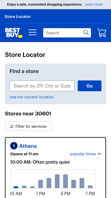
Task: Open the shopping cart
Action: 102,33
